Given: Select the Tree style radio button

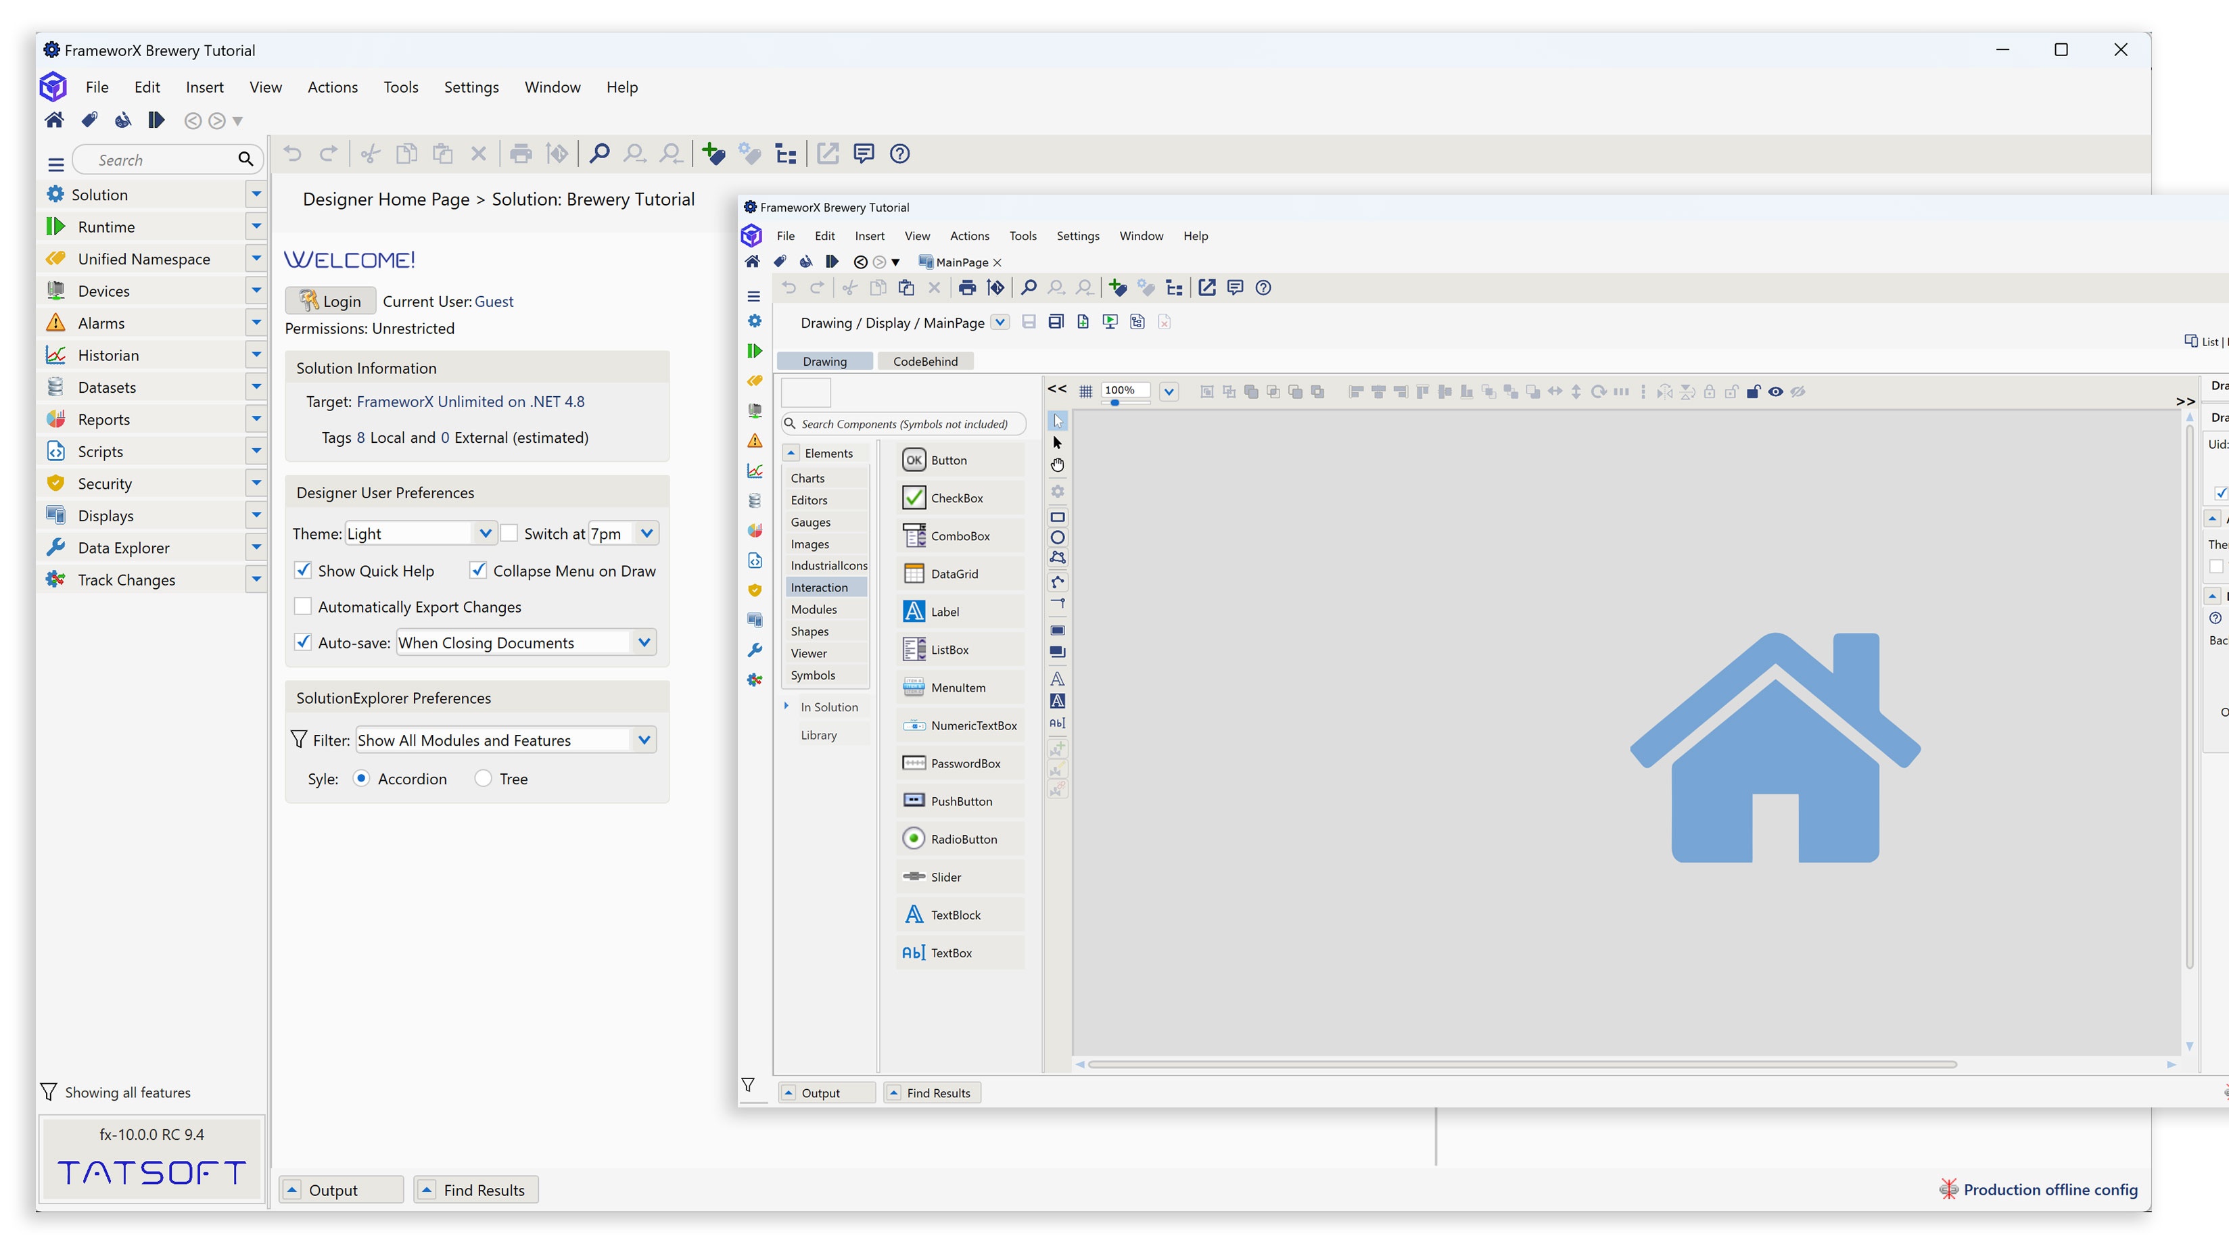Looking at the screenshot, I should click(483, 779).
